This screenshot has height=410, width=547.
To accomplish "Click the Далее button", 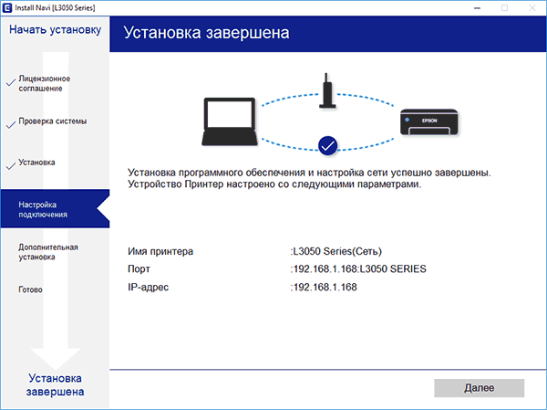I will tap(479, 388).
